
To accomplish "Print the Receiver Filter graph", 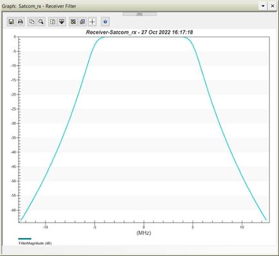I will [x=21, y=22].
